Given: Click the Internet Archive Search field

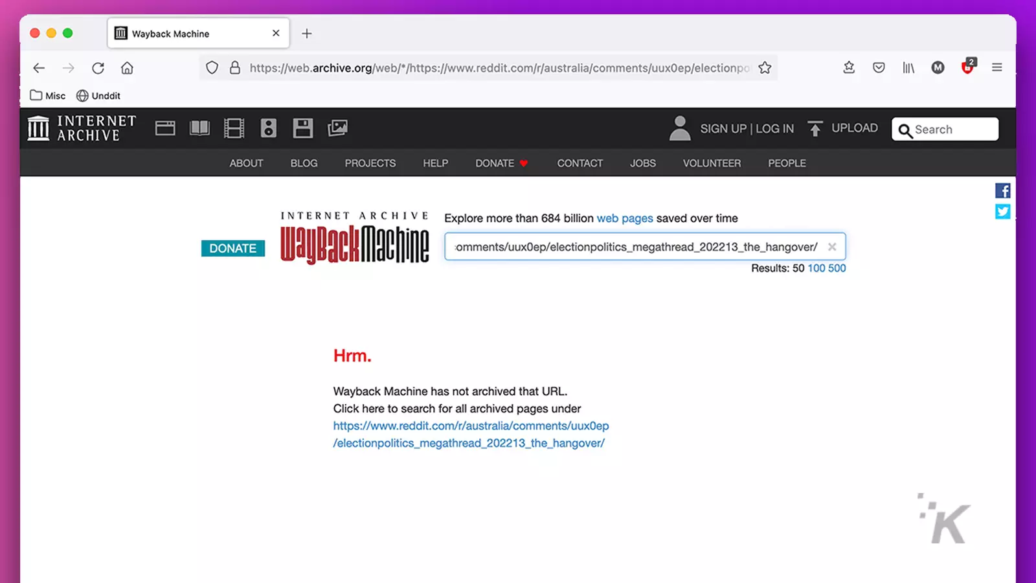Looking at the screenshot, I should (x=945, y=130).
